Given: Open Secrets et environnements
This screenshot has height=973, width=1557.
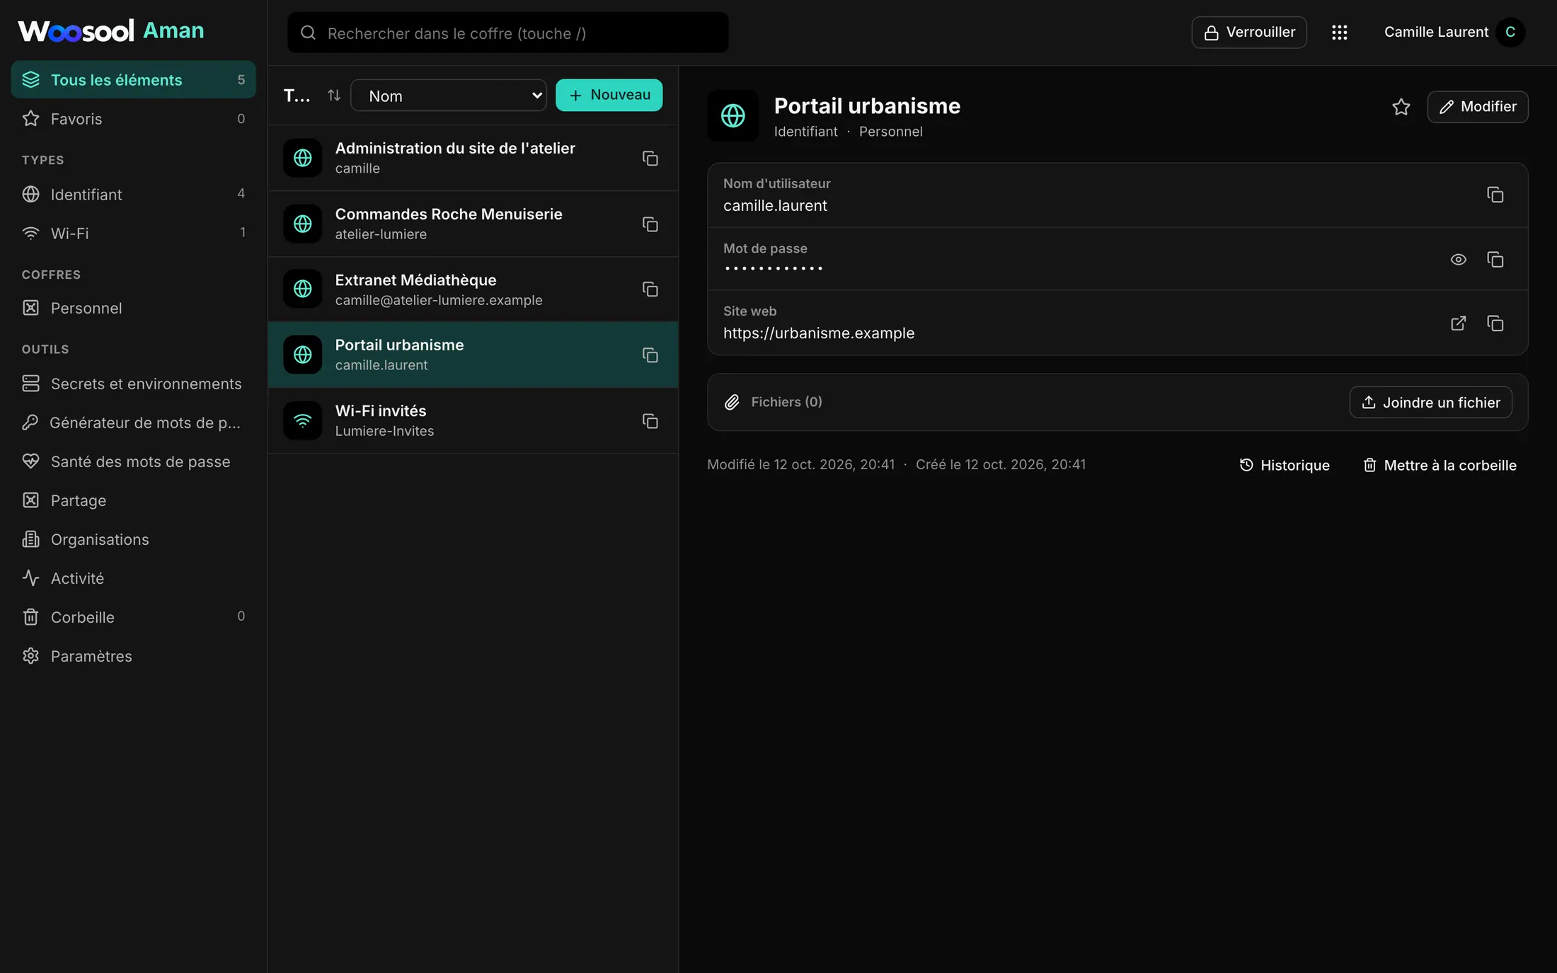Looking at the screenshot, I should [133, 384].
